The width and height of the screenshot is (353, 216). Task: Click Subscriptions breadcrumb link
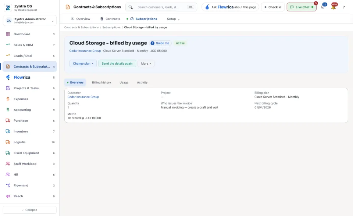pyautogui.click(x=111, y=28)
